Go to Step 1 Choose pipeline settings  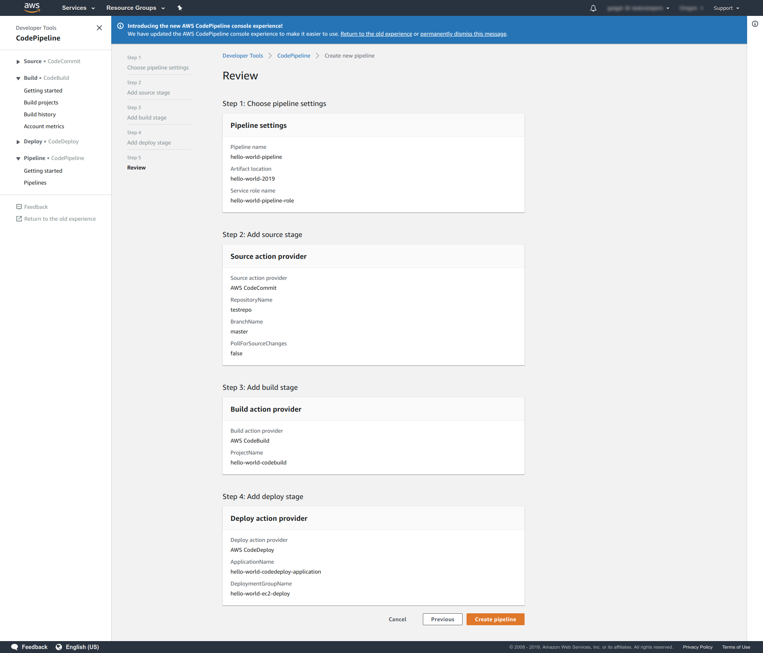click(158, 67)
